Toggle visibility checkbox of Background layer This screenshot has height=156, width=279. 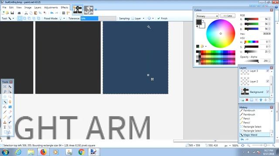267,92
